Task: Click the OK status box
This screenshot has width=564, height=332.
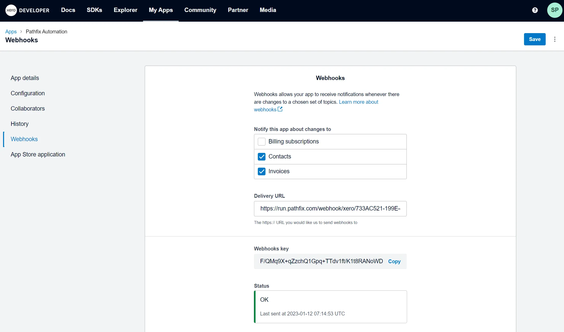Action: tap(330, 307)
